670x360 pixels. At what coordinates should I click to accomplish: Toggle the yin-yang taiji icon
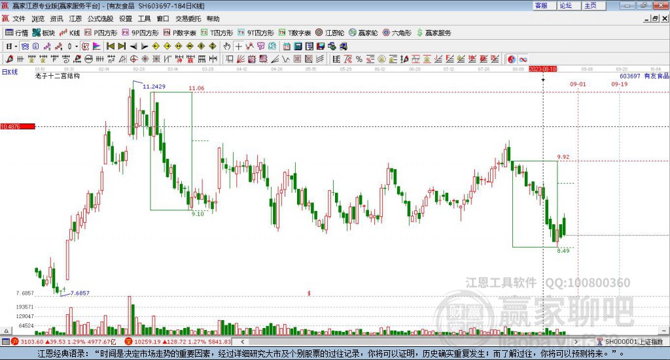pos(512,59)
